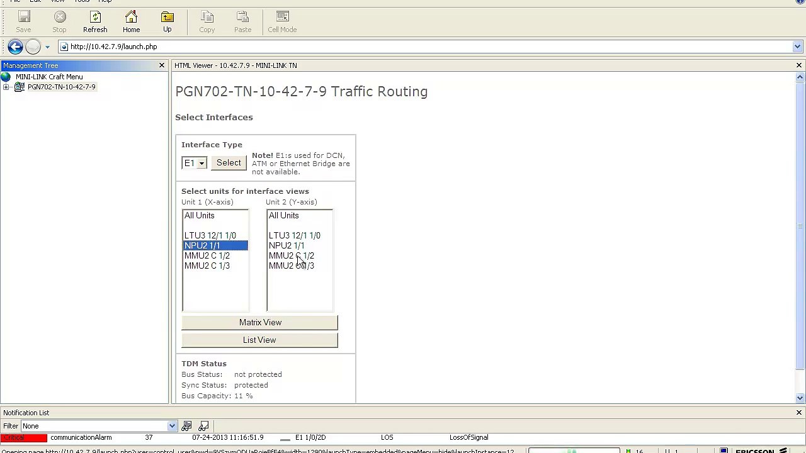
Task: Click the alarm timestamp 07-24-2013 11:16:51.9
Action: (x=228, y=437)
